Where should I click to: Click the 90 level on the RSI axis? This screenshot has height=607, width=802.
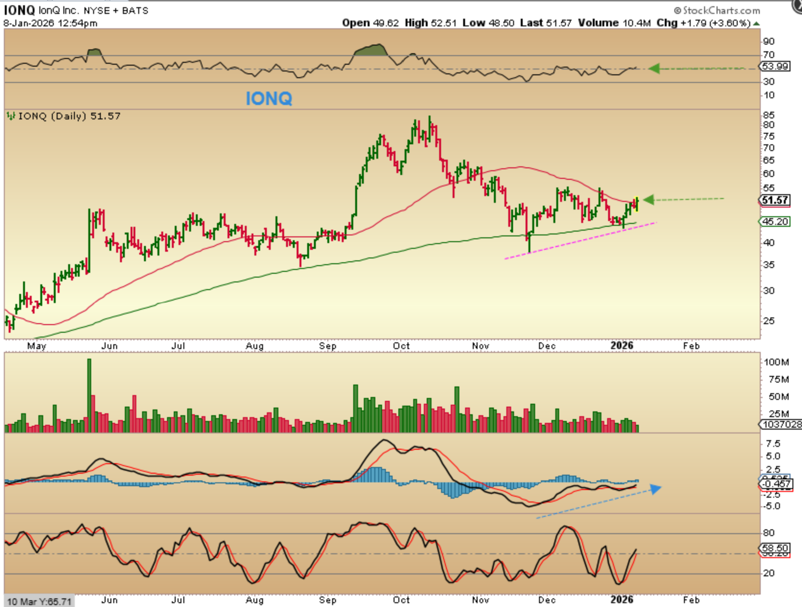pyautogui.click(x=769, y=41)
